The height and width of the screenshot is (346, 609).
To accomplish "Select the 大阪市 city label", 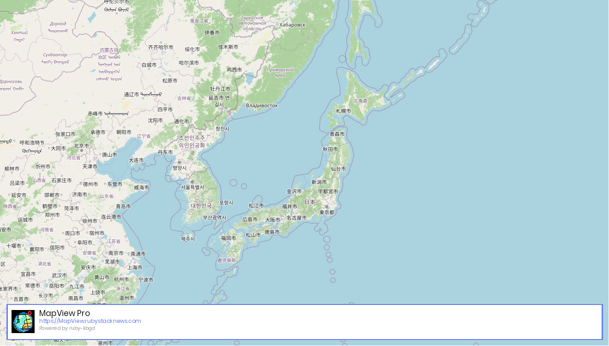I will pos(272,220).
